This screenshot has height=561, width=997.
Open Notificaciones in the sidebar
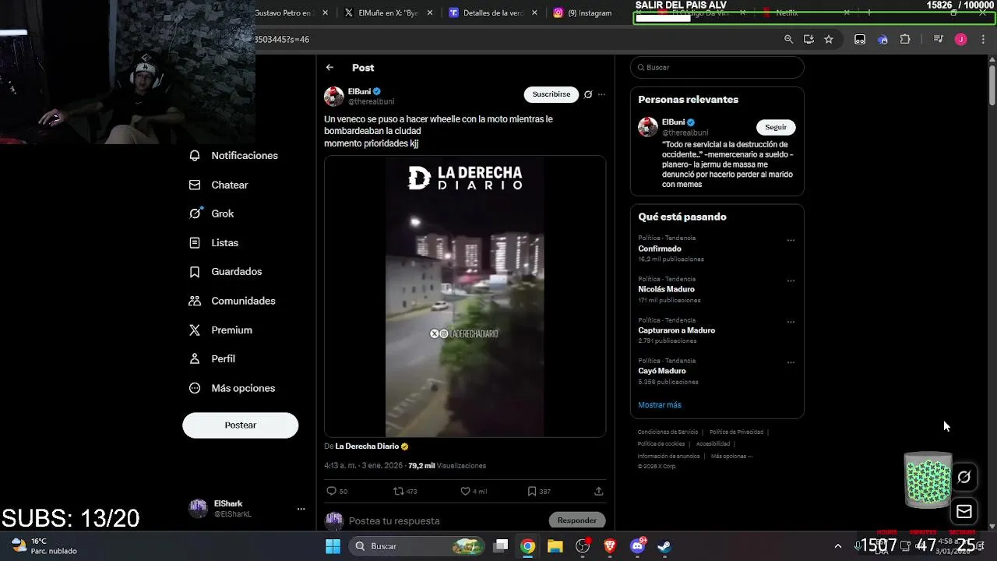point(234,156)
